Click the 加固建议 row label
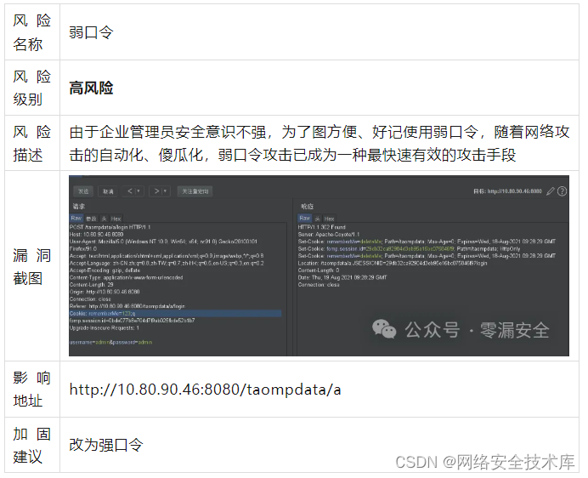588x478 pixels. 32,446
